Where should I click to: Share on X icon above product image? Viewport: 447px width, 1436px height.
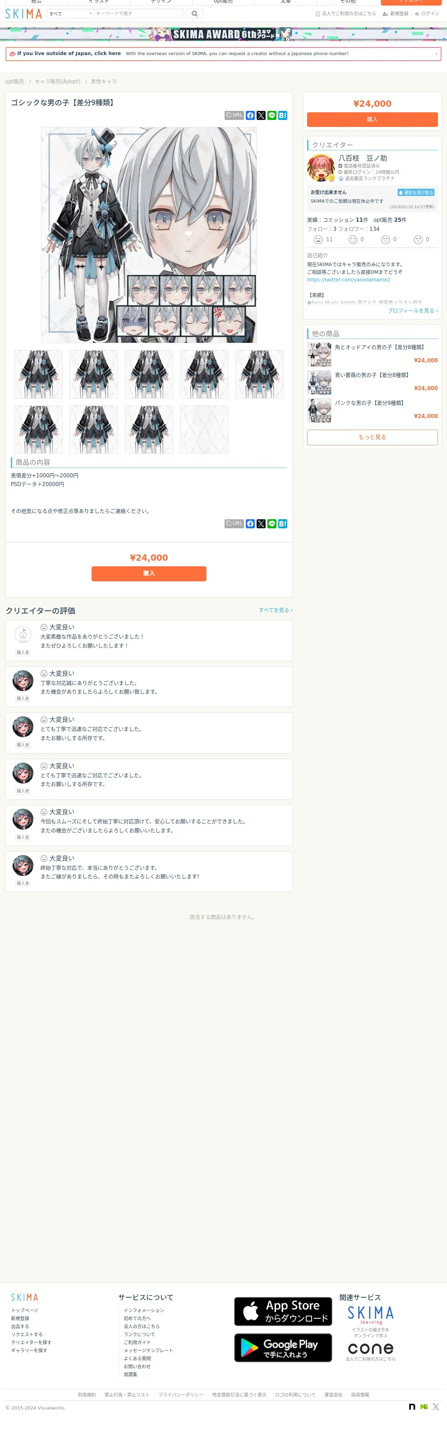tap(261, 115)
